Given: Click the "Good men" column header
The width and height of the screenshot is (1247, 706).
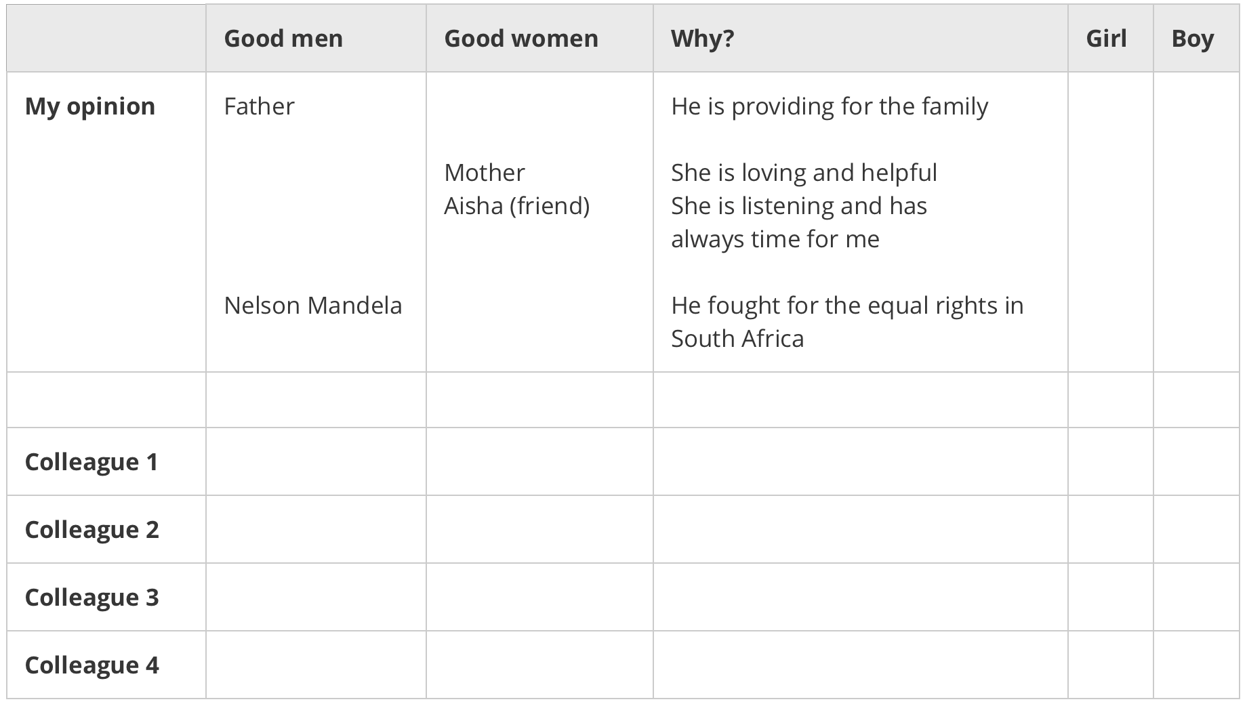Looking at the screenshot, I should [x=283, y=39].
